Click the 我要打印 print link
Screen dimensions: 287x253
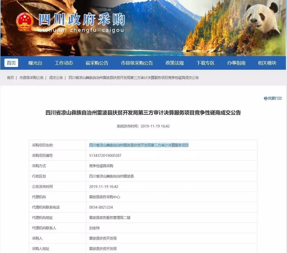275,99
